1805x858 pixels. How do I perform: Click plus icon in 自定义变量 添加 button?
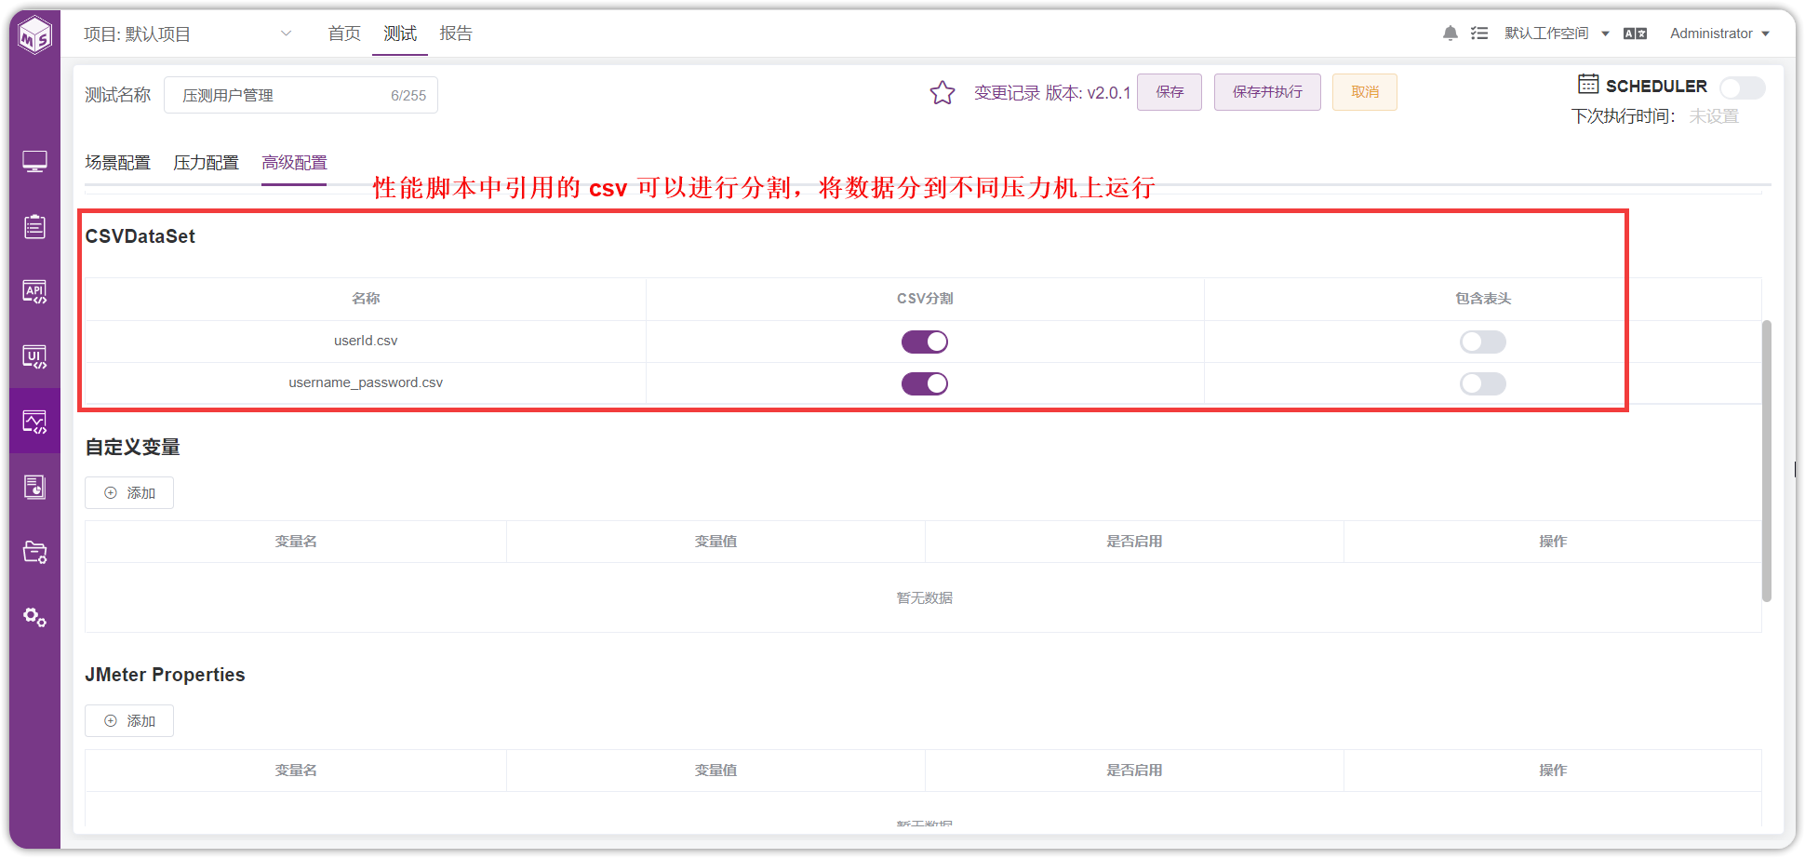pyautogui.click(x=111, y=492)
